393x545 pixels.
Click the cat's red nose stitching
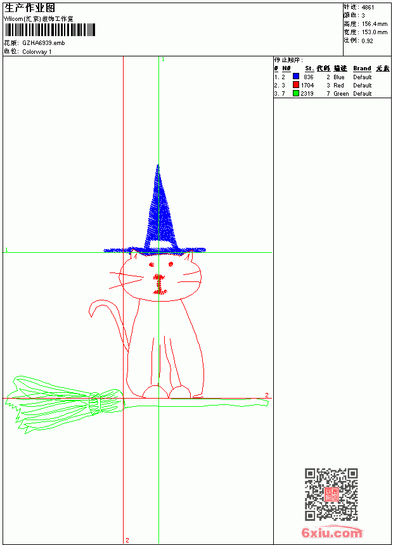[x=158, y=277]
